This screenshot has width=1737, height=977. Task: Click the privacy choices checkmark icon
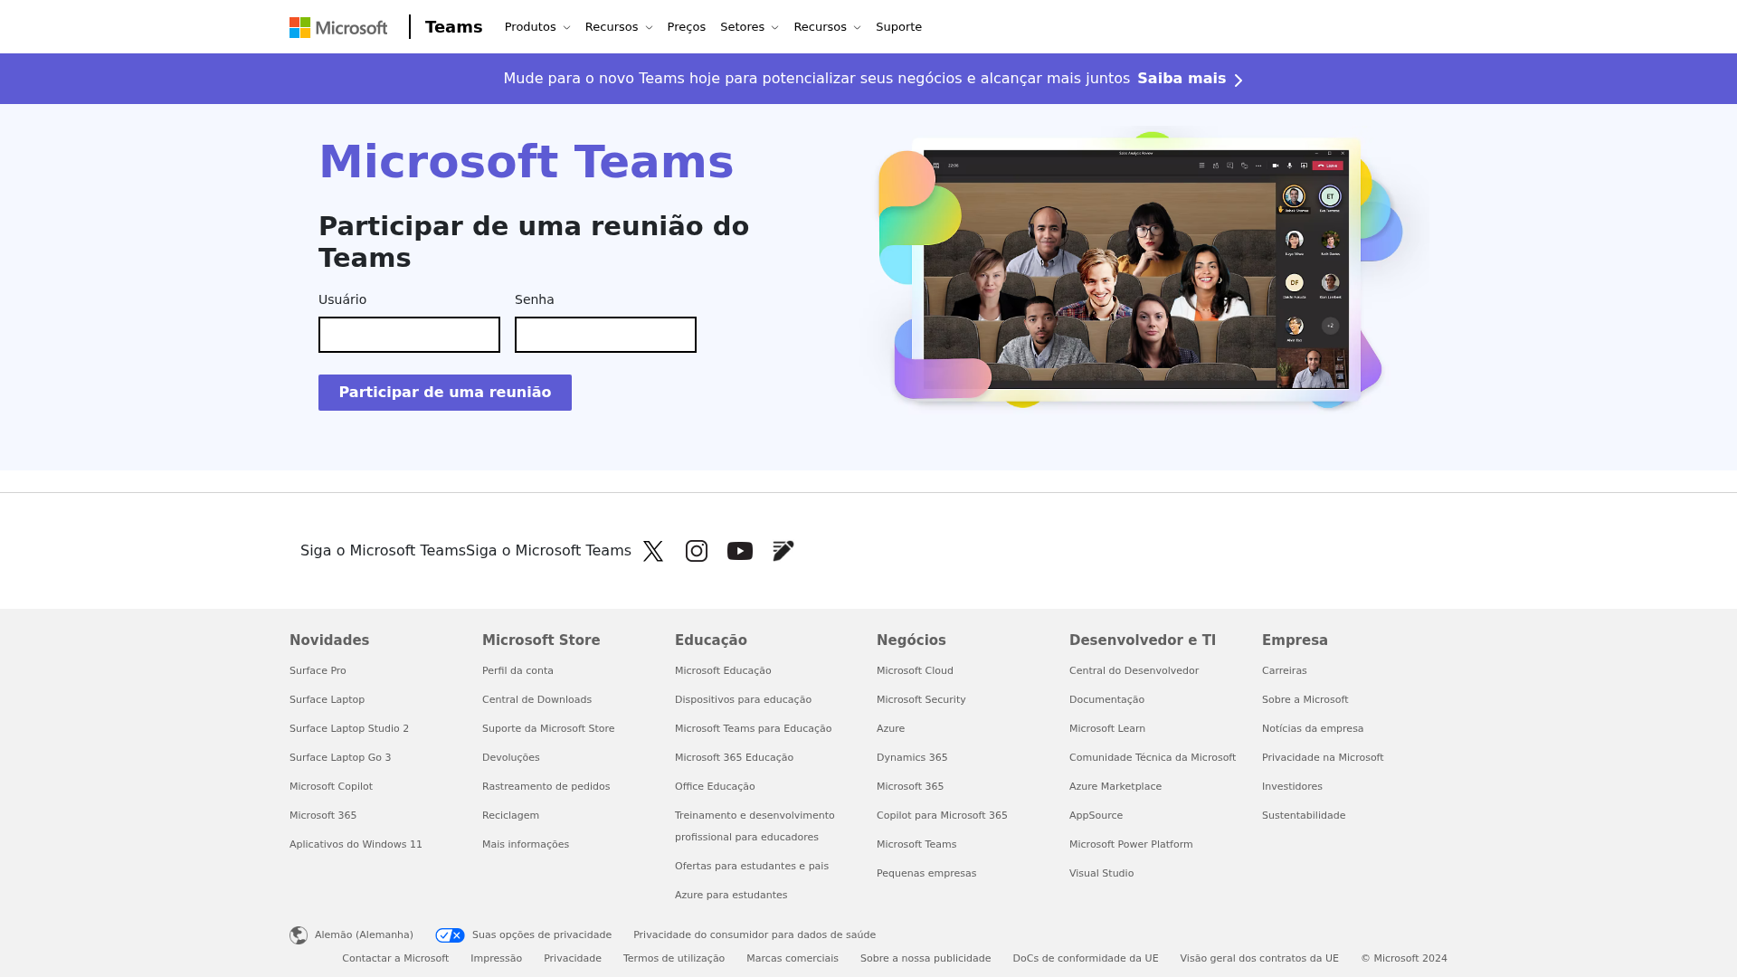coord(450,935)
